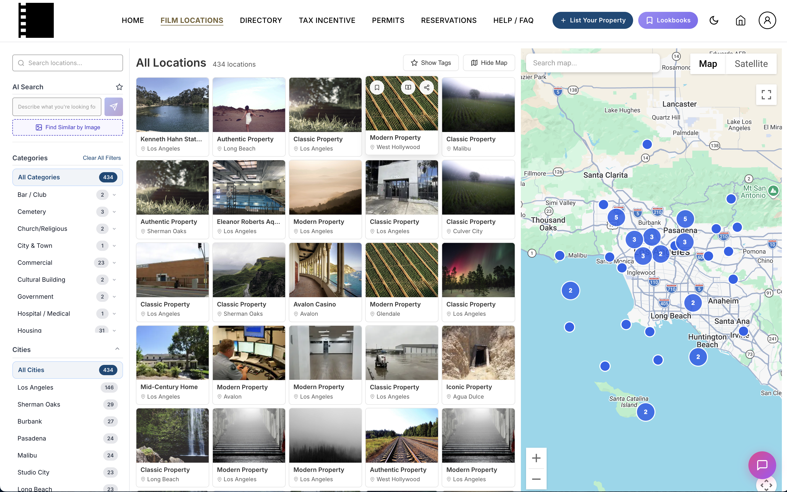
Task: Open Lookbooks
Action: [x=668, y=20]
